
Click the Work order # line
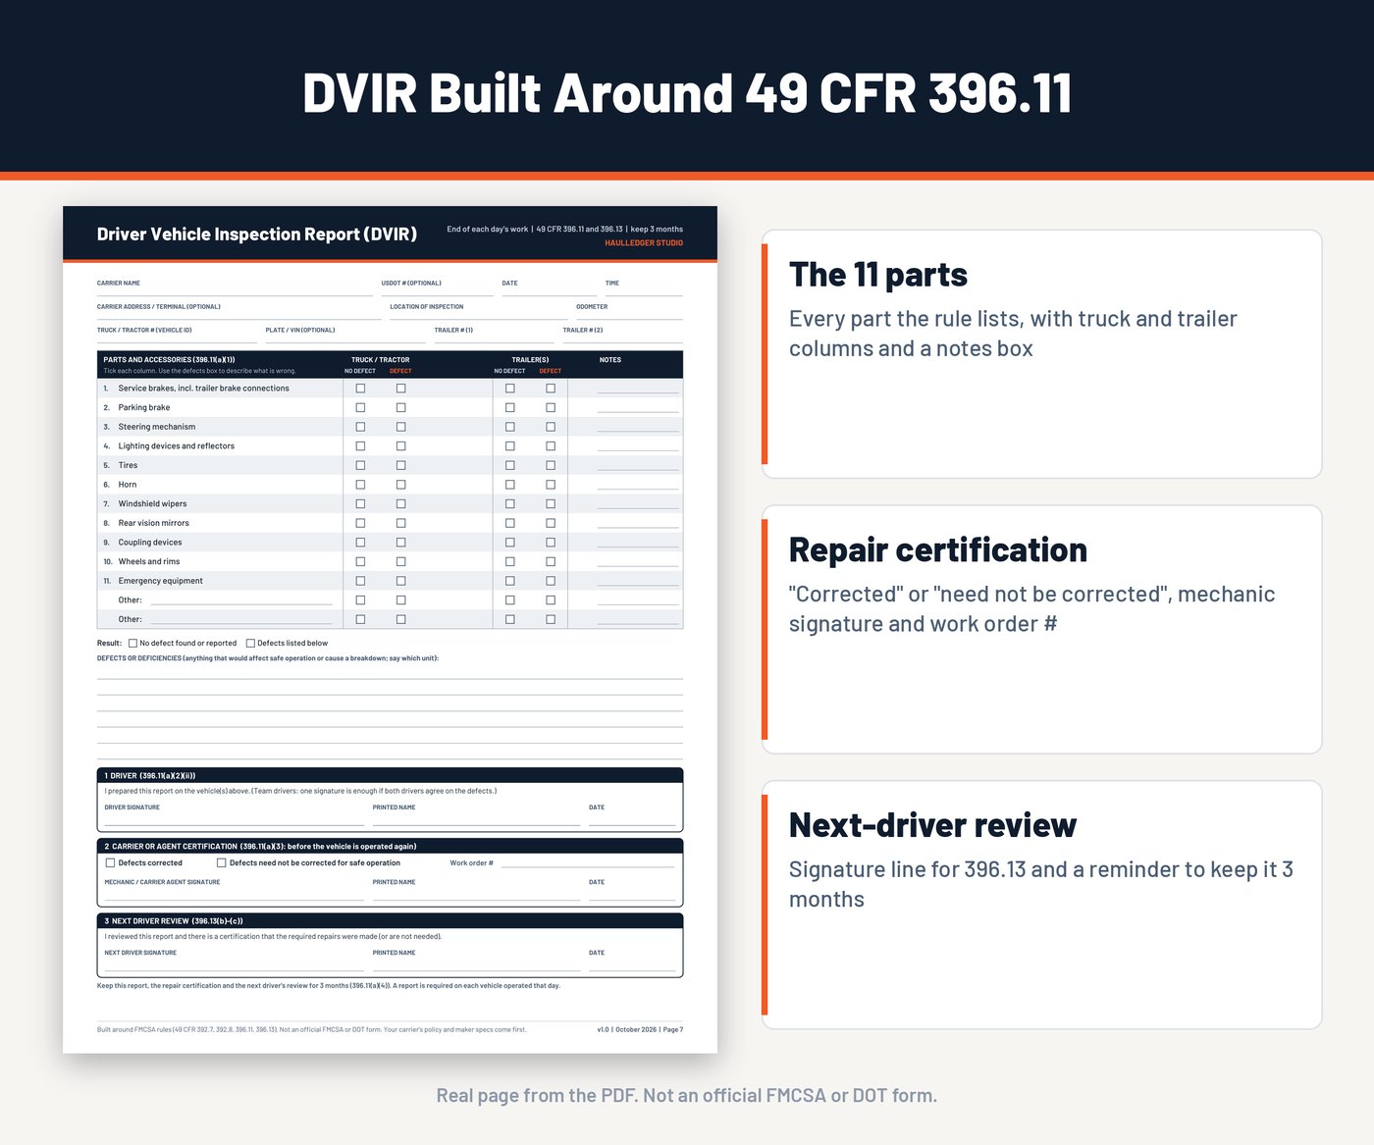[x=587, y=864]
